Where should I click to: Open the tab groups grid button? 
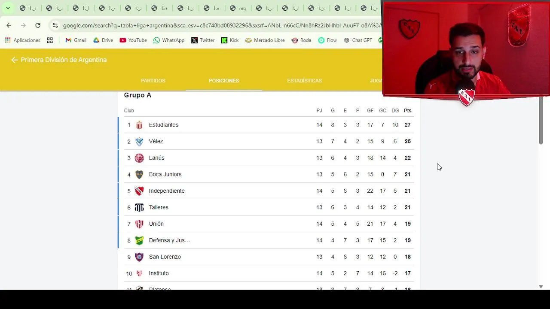(50, 40)
